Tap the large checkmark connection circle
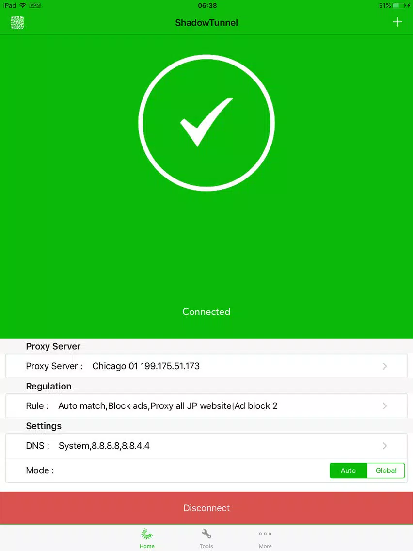The width and height of the screenshot is (413, 551). pyautogui.click(x=206, y=123)
